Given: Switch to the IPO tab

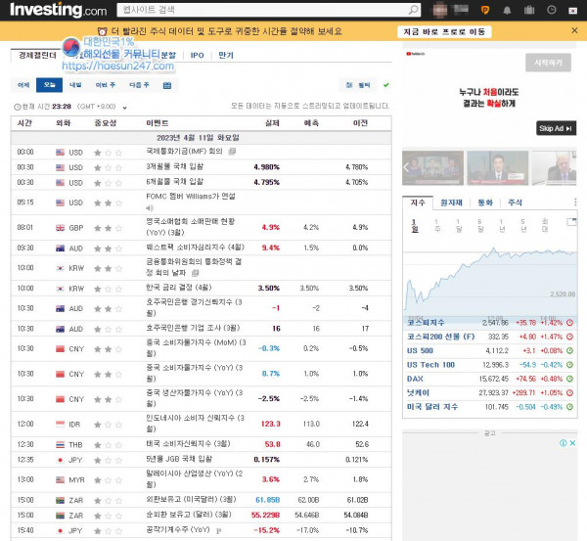Looking at the screenshot, I should click(197, 56).
